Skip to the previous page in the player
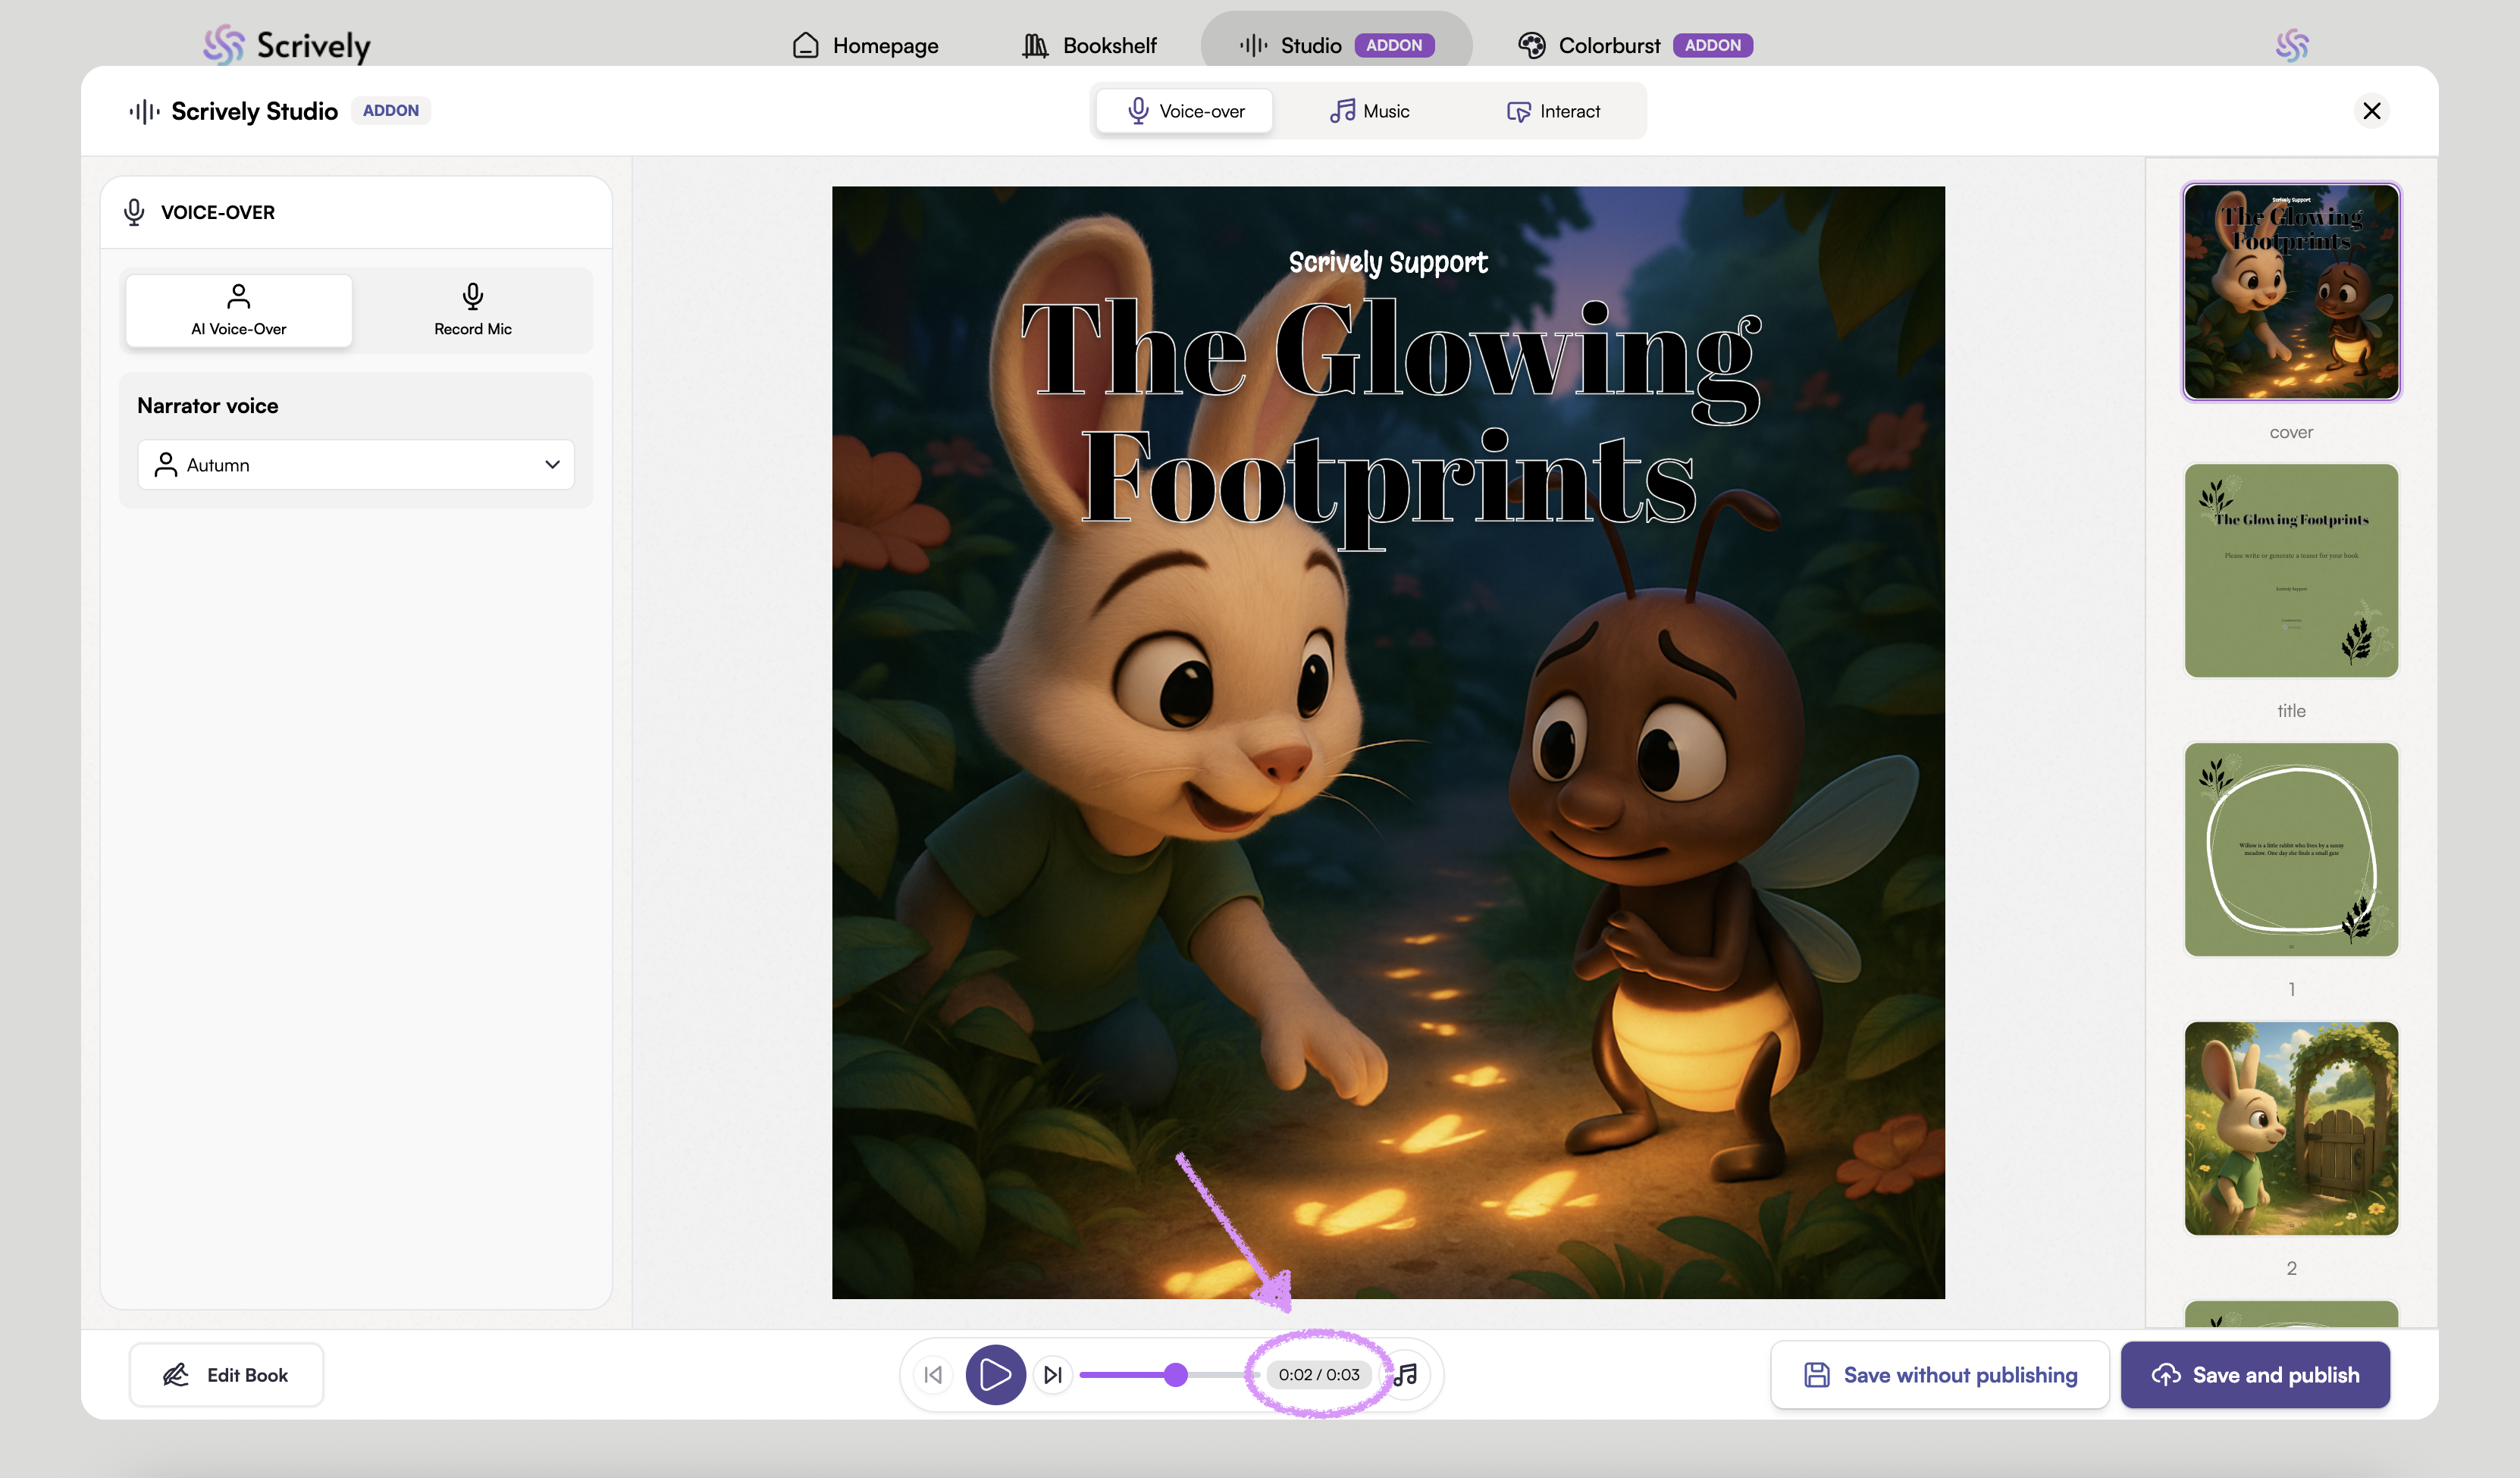Viewport: 2520px width, 1478px height. pyautogui.click(x=933, y=1375)
